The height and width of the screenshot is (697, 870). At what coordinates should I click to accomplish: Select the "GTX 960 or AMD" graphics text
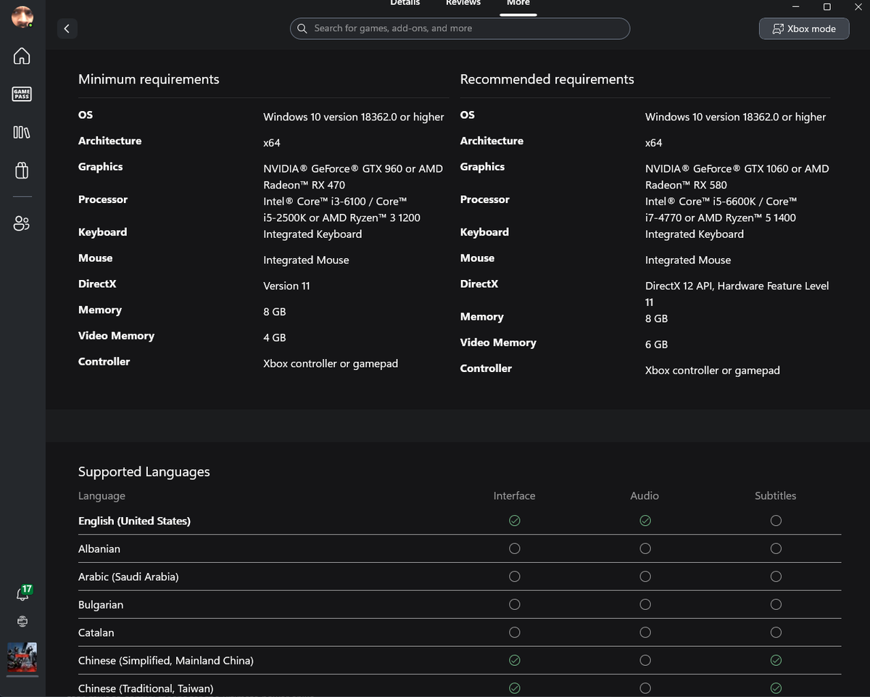[x=403, y=168]
